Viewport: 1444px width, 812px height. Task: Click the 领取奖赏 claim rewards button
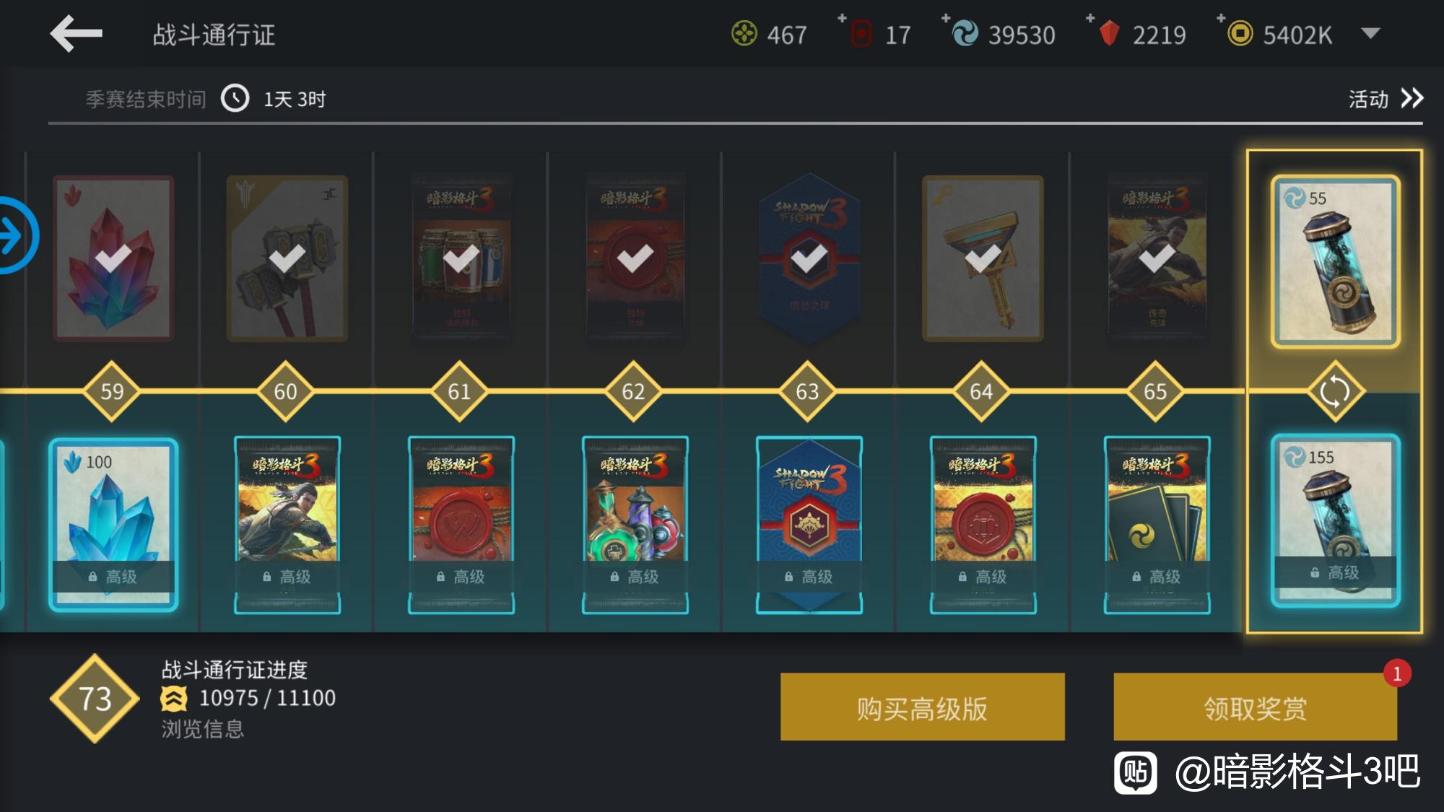click(1255, 707)
